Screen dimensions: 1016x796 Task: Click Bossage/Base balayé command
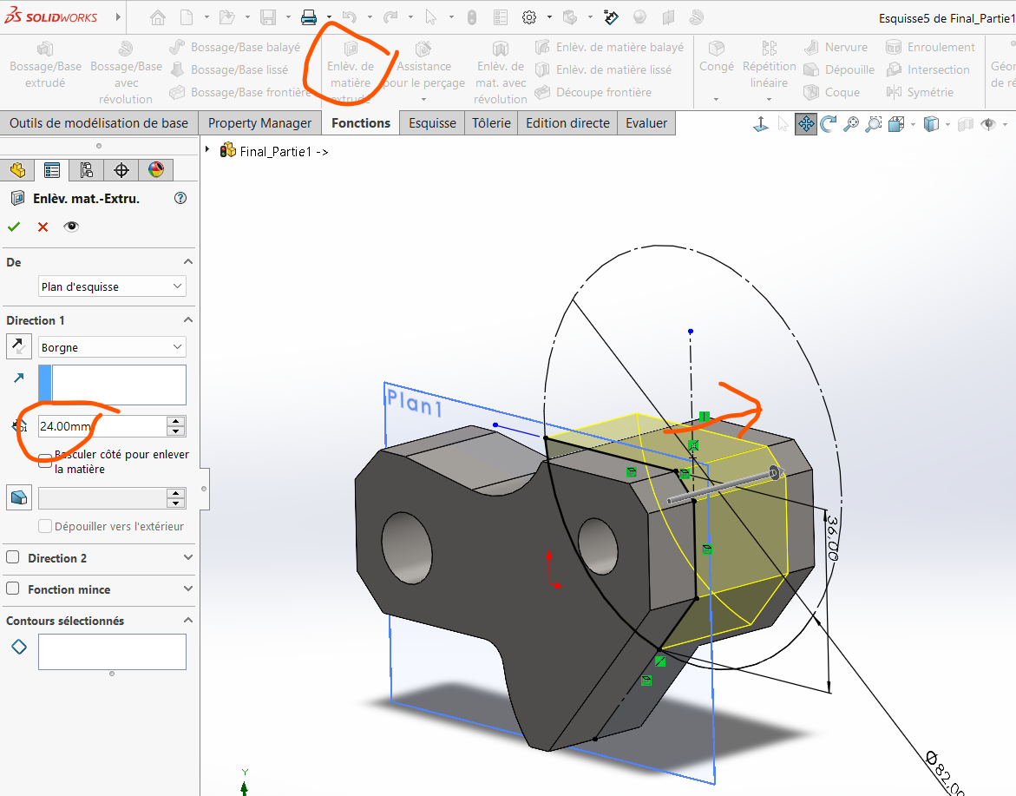coord(235,48)
